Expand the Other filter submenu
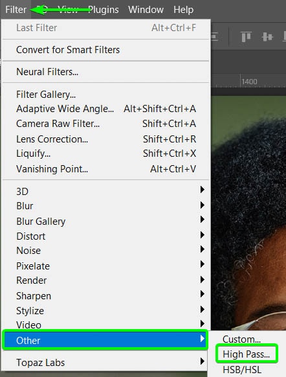 (x=105, y=340)
